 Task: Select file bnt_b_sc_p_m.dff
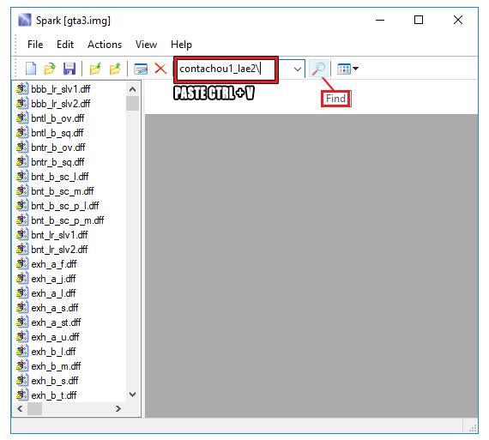(x=68, y=220)
